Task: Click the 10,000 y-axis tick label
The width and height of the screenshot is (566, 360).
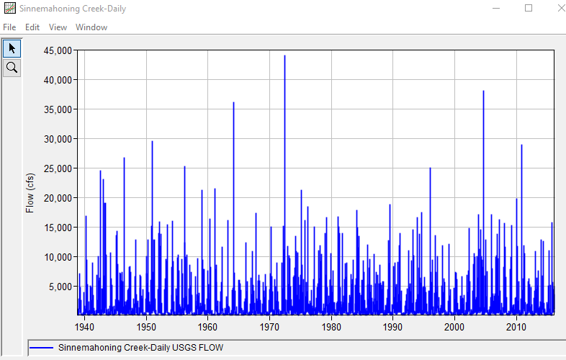Action: 58,258
